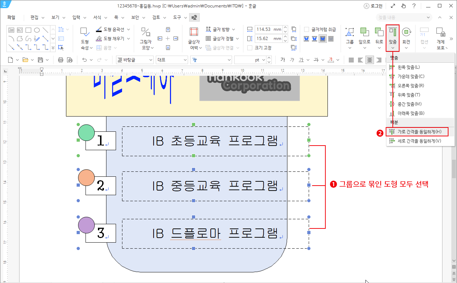This screenshot has width=457, height=283.
Task: Select the ellipse shape tool
Action: click(x=37, y=30)
